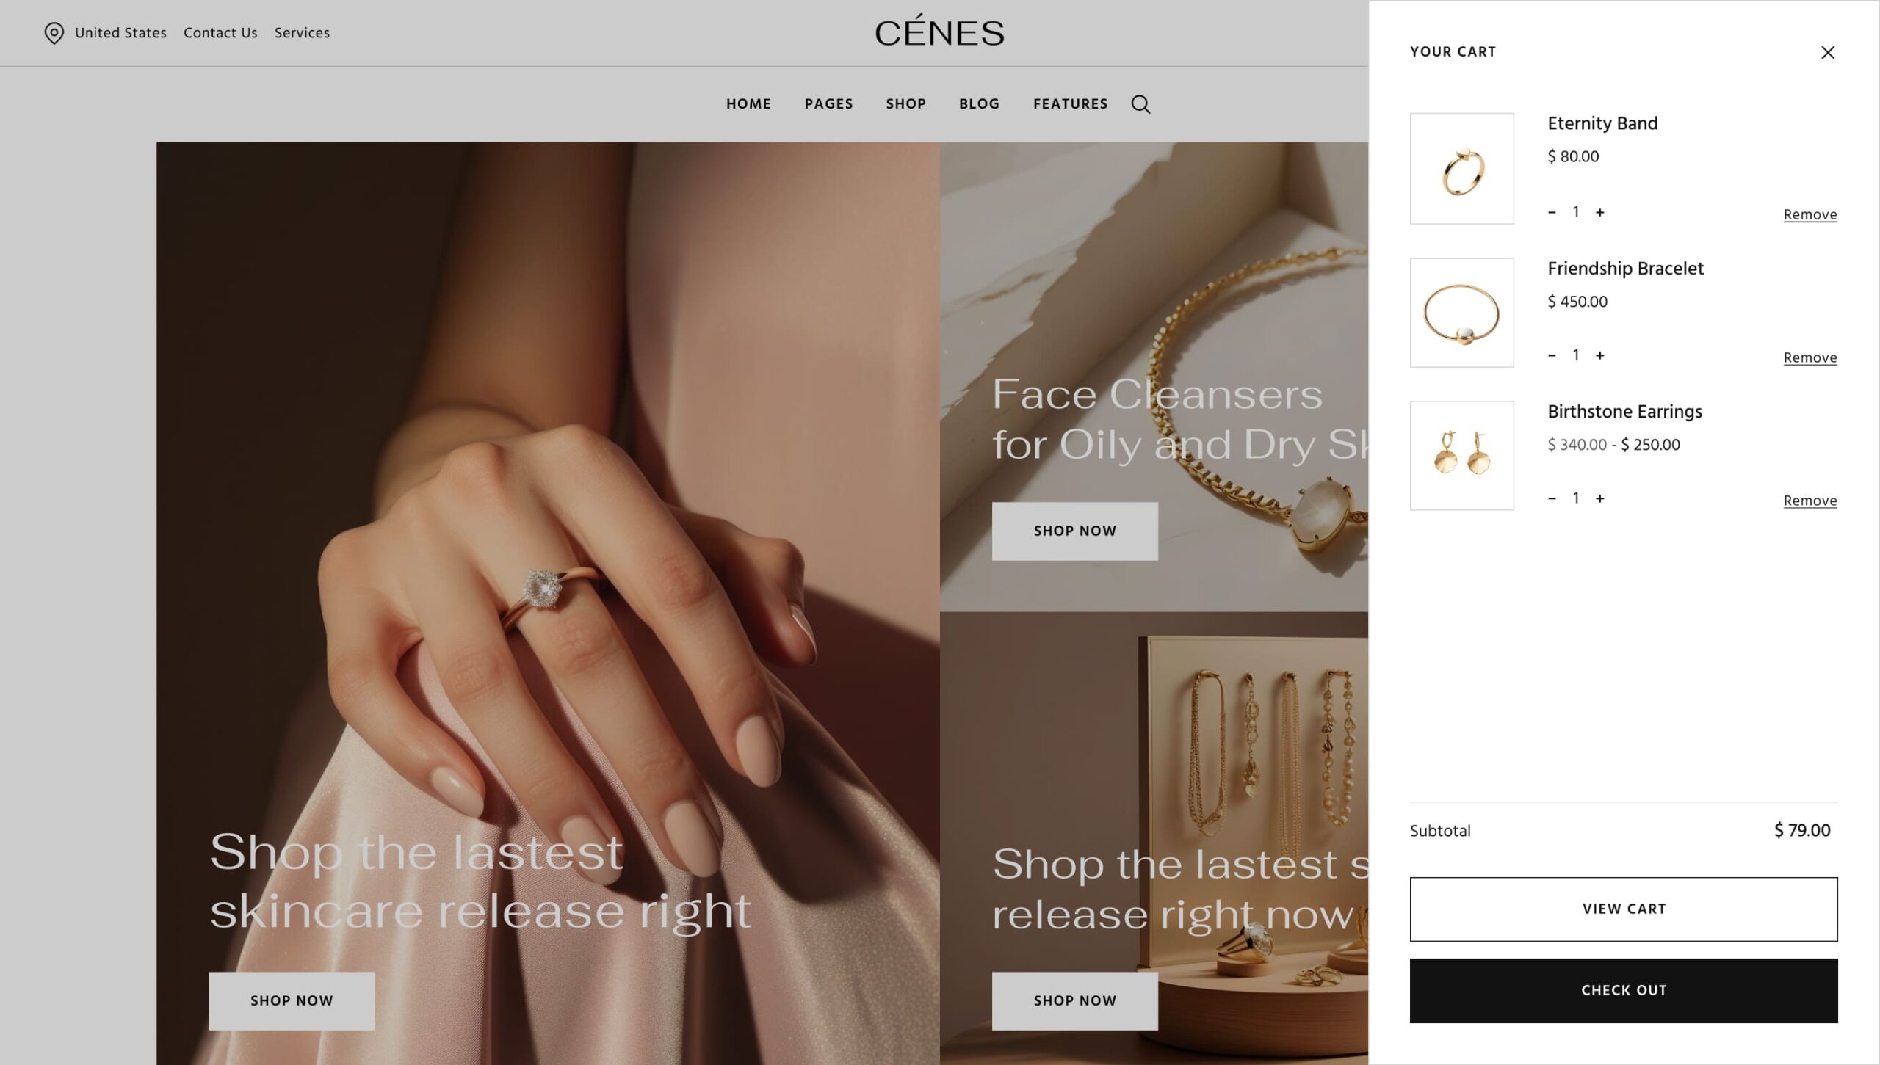
Task: Open Birthstone Earrings product thumbnail
Action: point(1461,455)
